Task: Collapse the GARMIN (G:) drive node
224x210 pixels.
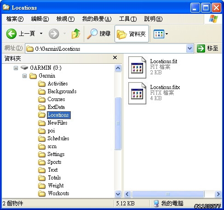Action: pos(16,68)
